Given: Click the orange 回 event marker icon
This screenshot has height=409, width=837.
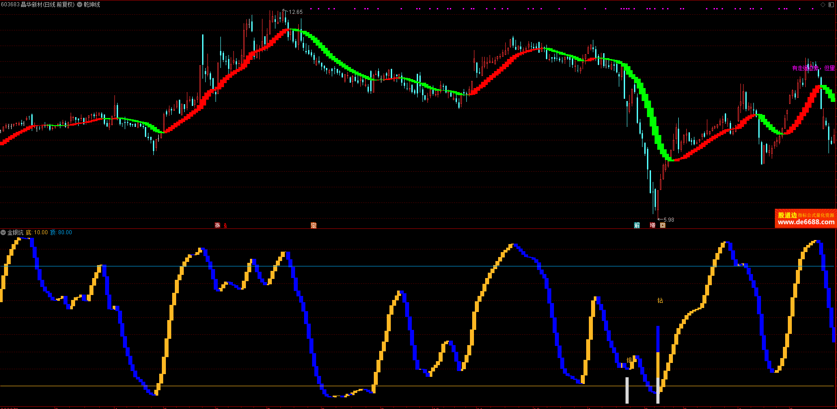Looking at the screenshot, I should tap(663, 225).
